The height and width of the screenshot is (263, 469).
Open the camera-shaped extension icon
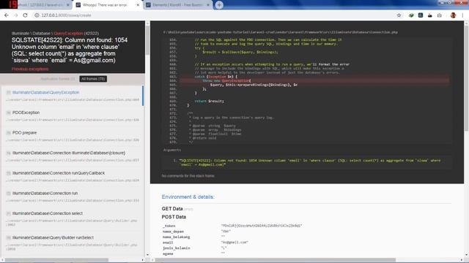[x=439, y=15]
